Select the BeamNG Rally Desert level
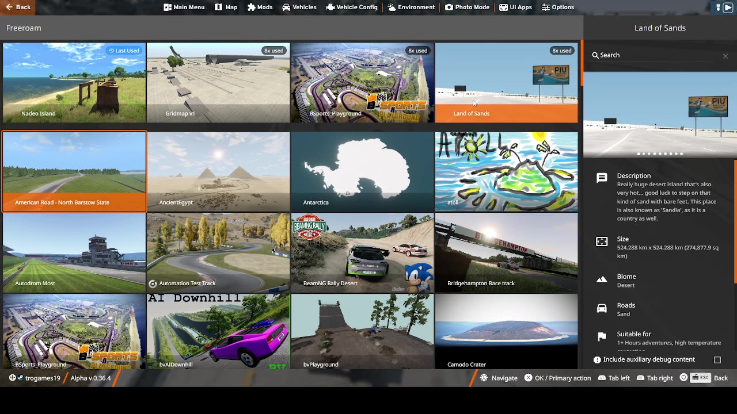737x414 pixels. [x=362, y=253]
